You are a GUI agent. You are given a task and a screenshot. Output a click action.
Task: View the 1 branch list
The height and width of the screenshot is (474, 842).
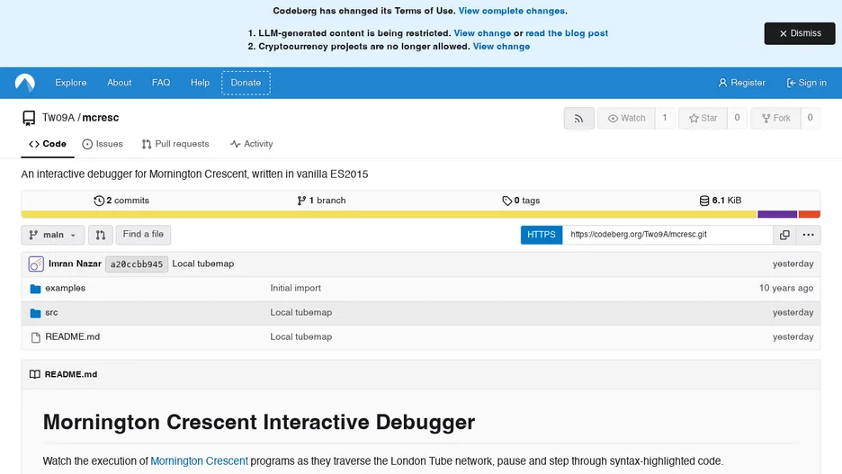321,201
